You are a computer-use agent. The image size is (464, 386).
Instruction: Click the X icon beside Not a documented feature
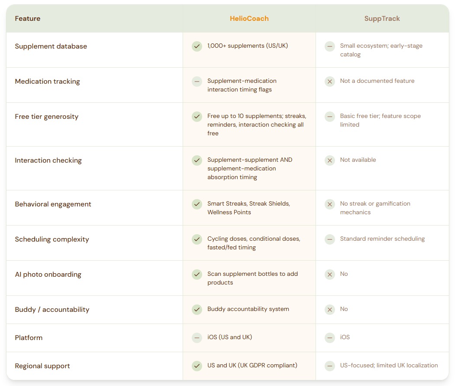[x=330, y=82]
